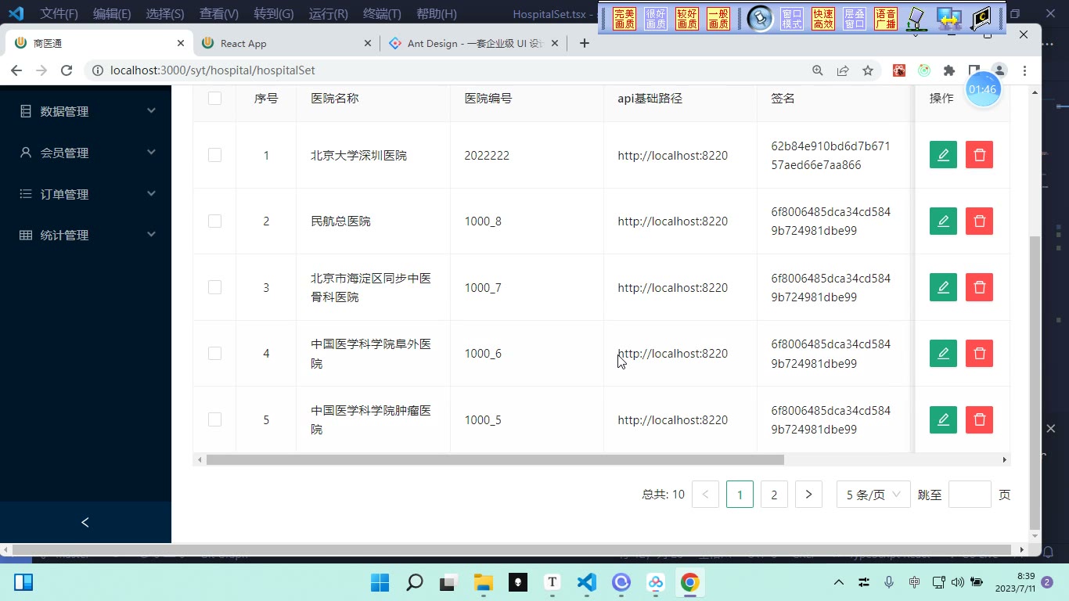The height and width of the screenshot is (601, 1069).
Task: Delete hospital with code 1000_6
Action: tap(979, 354)
